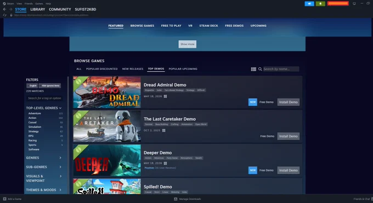373x203 pixels.
Task: Click the Show more button
Action: click(x=188, y=44)
